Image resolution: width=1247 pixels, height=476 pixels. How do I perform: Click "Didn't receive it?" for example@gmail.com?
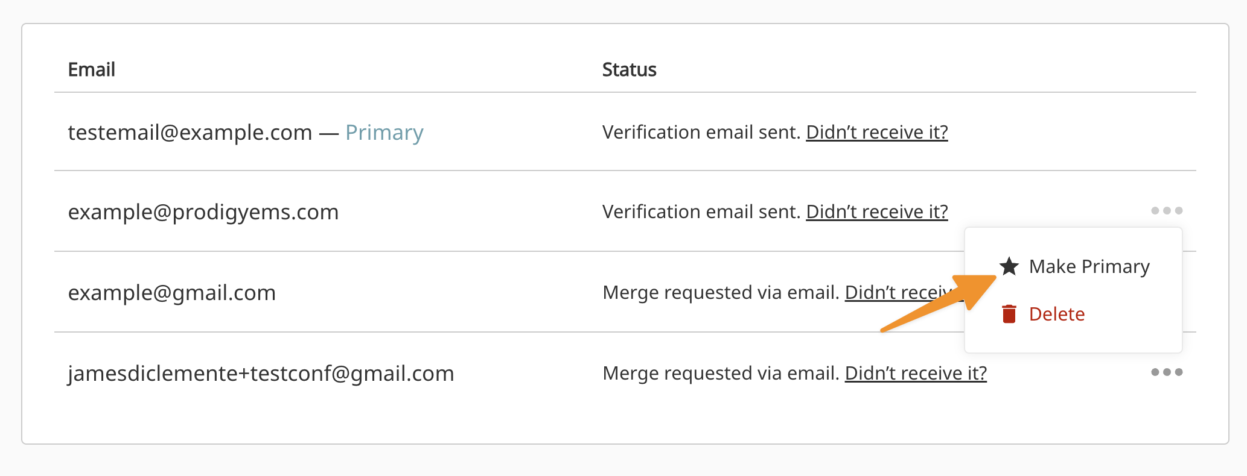[x=893, y=293]
